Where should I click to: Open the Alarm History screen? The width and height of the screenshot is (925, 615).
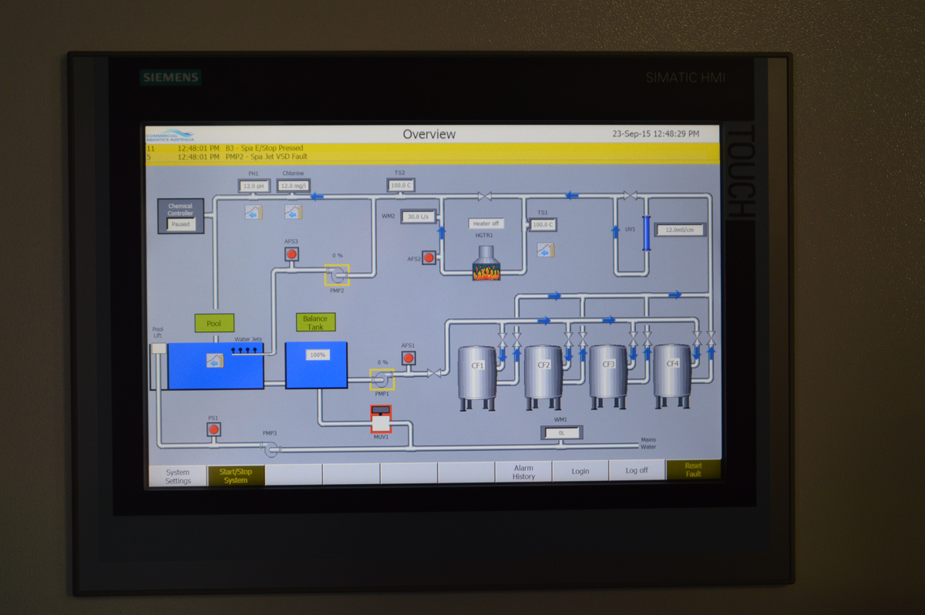523,472
